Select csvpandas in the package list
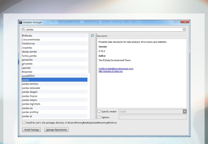208x144 pixels. click(x=54, y=48)
